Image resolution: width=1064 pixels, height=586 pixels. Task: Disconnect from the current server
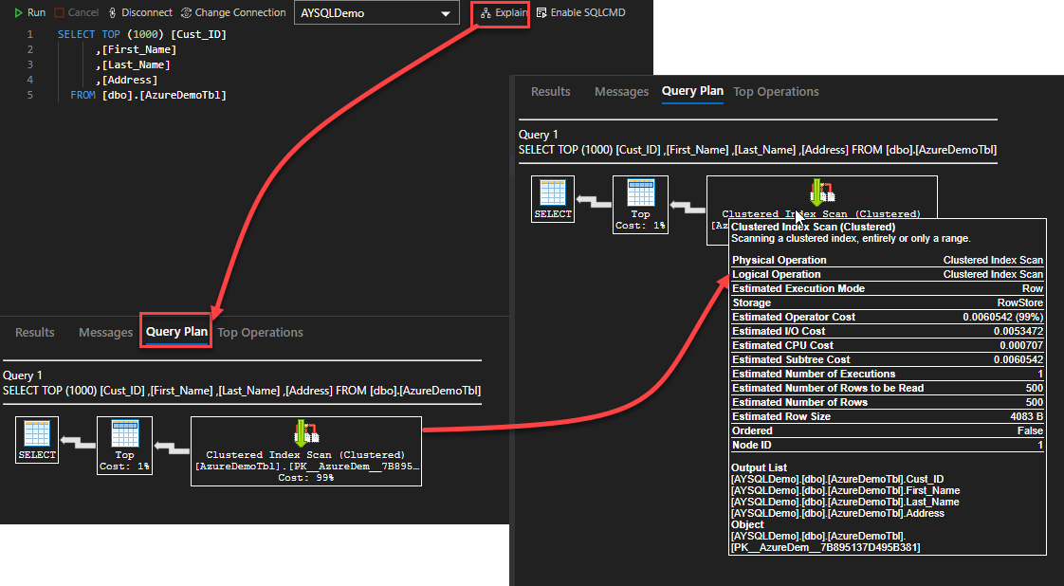pos(139,13)
